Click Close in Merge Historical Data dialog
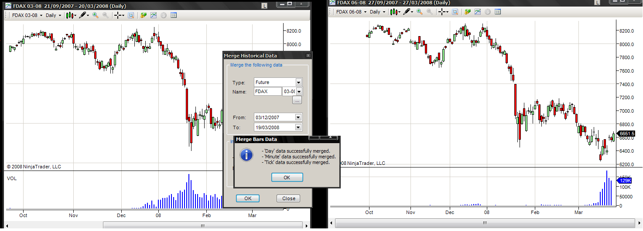This screenshot has height=231, width=643. tap(289, 198)
